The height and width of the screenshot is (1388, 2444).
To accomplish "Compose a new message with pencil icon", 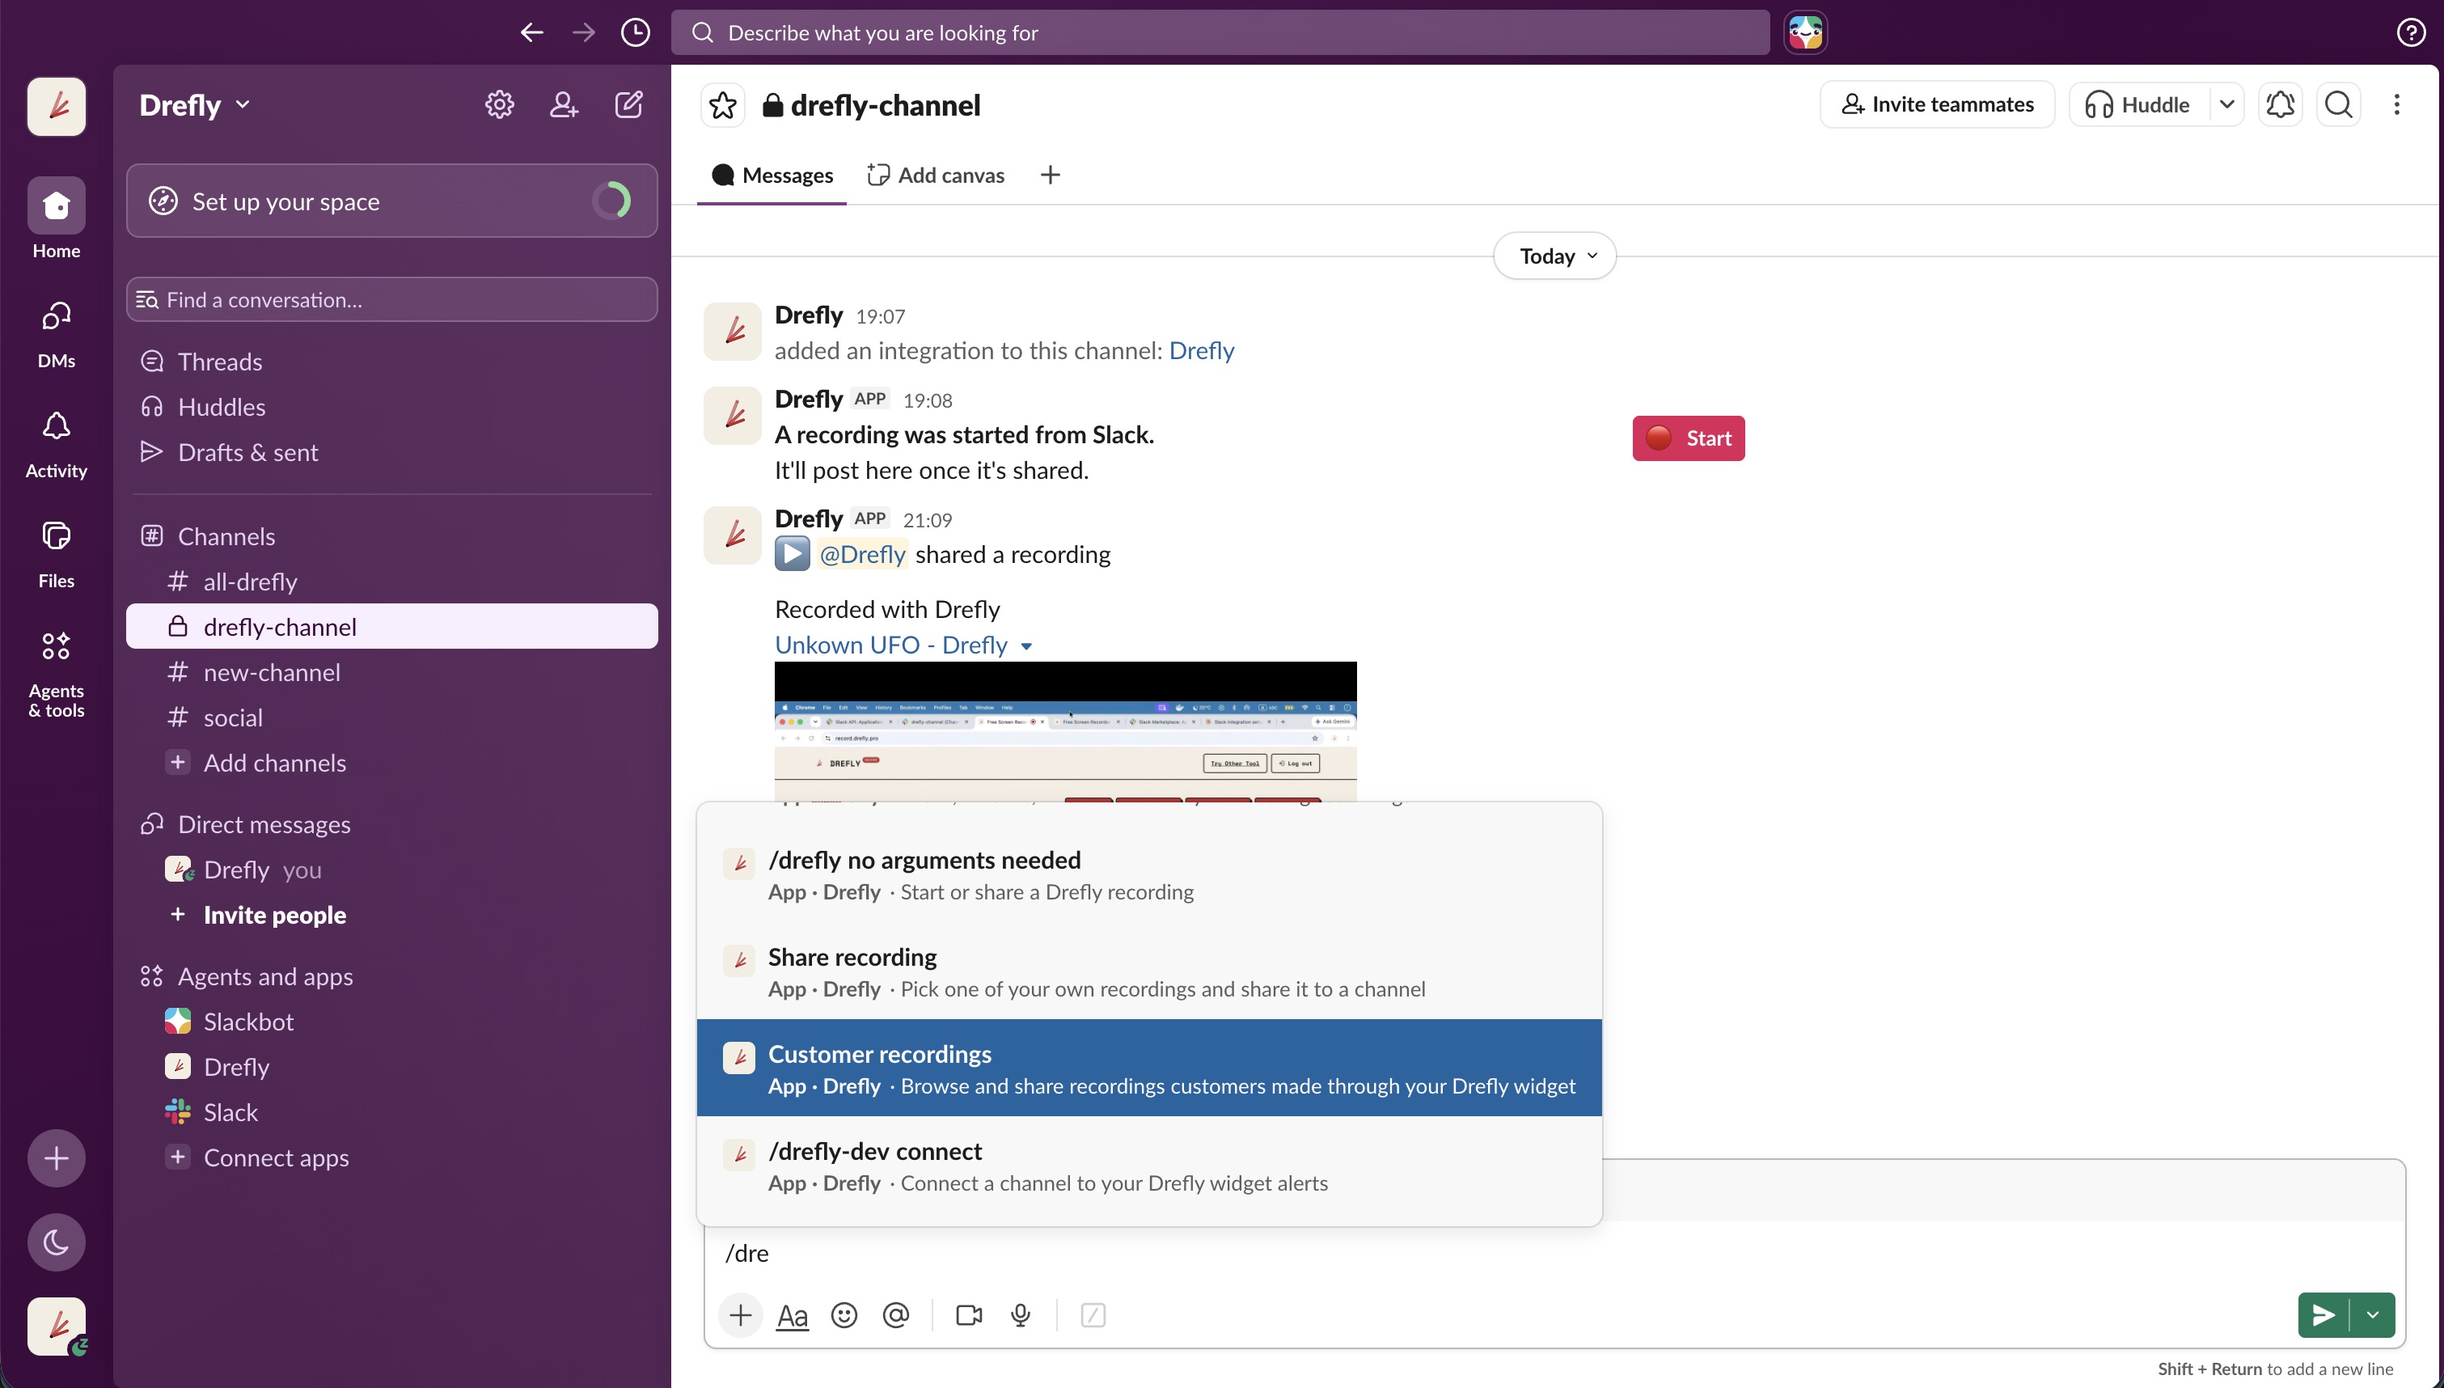I will pyautogui.click(x=629, y=105).
